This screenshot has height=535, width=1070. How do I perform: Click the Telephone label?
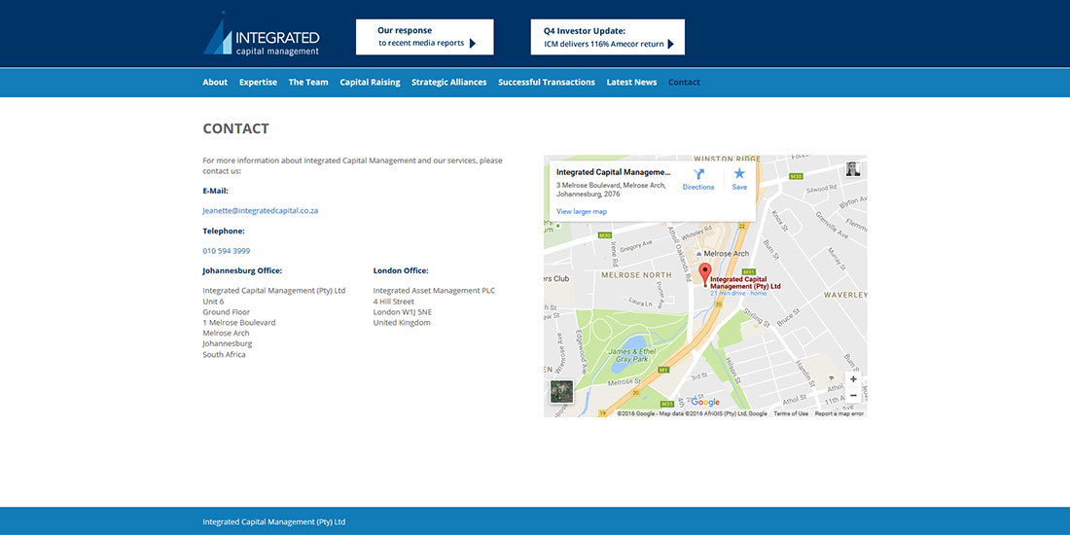click(x=223, y=232)
